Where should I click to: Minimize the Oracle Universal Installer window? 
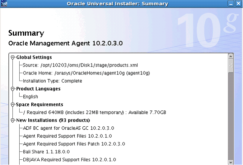click(231, 3)
